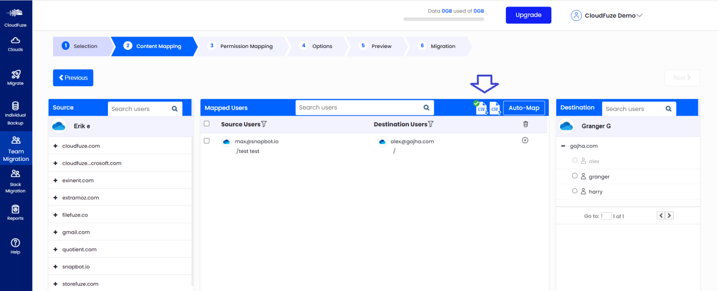Select the Migrate icon in the sidebar
The width and height of the screenshot is (718, 291).
[15, 77]
